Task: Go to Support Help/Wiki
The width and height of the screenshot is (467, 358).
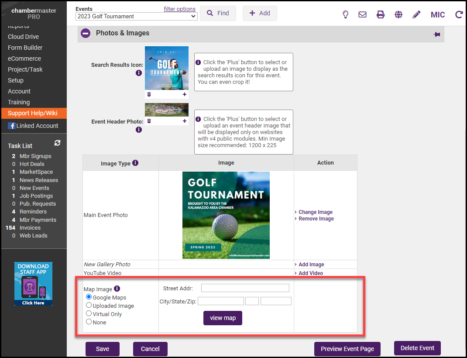Action: pyautogui.click(x=32, y=113)
